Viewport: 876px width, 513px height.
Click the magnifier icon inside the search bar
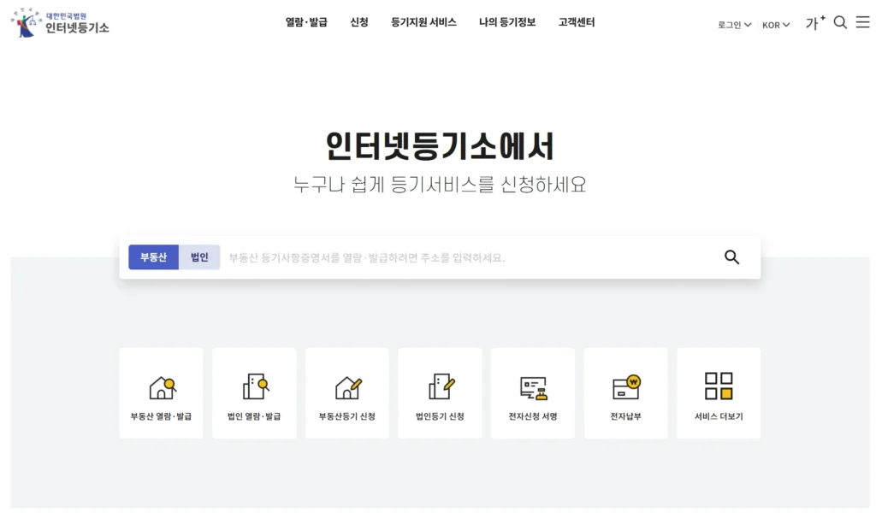click(x=731, y=256)
